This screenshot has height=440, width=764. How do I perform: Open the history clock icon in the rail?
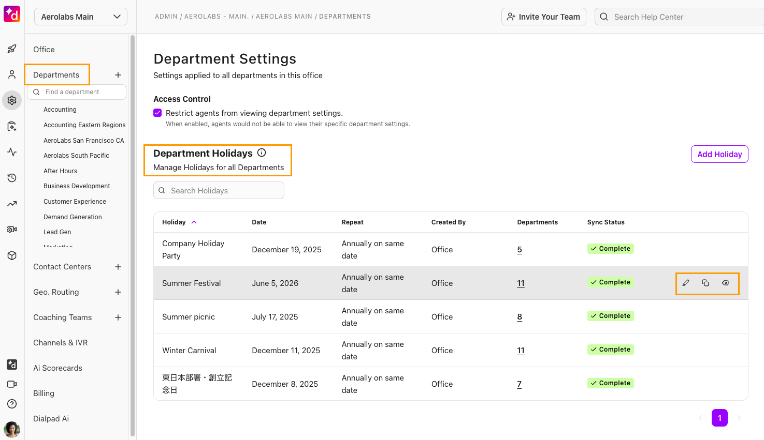click(x=12, y=178)
